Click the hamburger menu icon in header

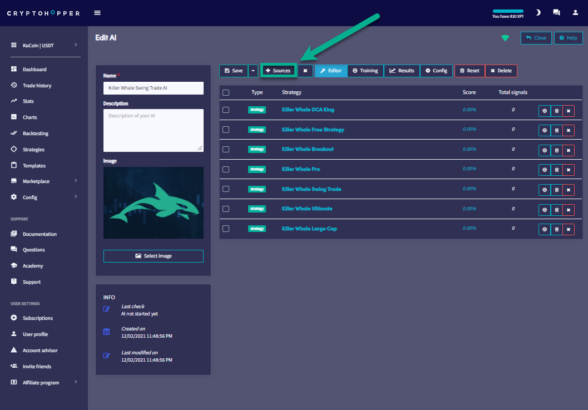click(98, 13)
